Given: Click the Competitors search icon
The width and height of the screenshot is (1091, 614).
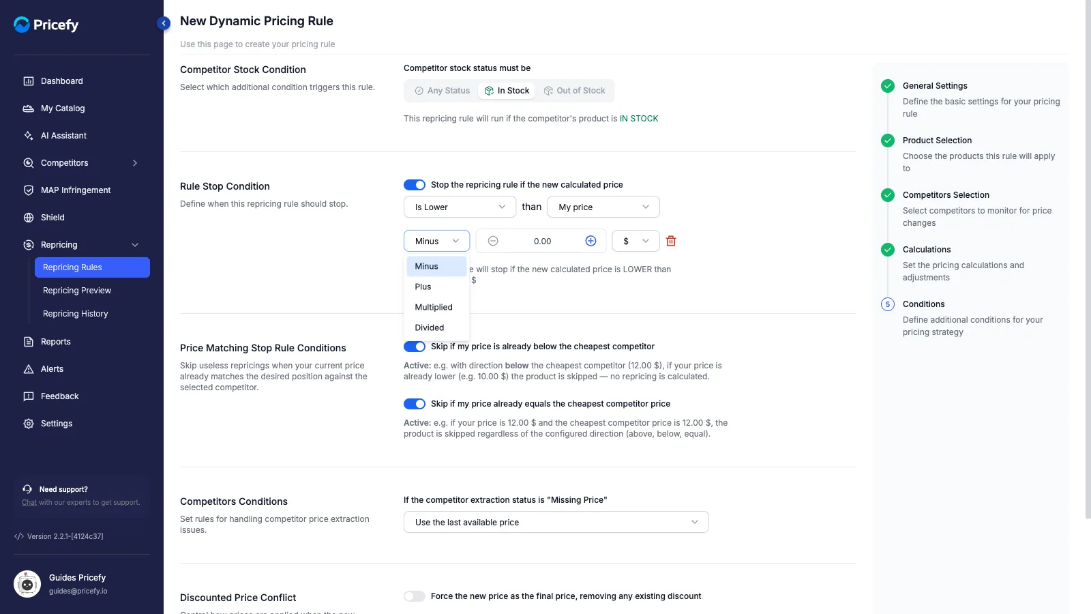Looking at the screenshot, I should 29,163.
